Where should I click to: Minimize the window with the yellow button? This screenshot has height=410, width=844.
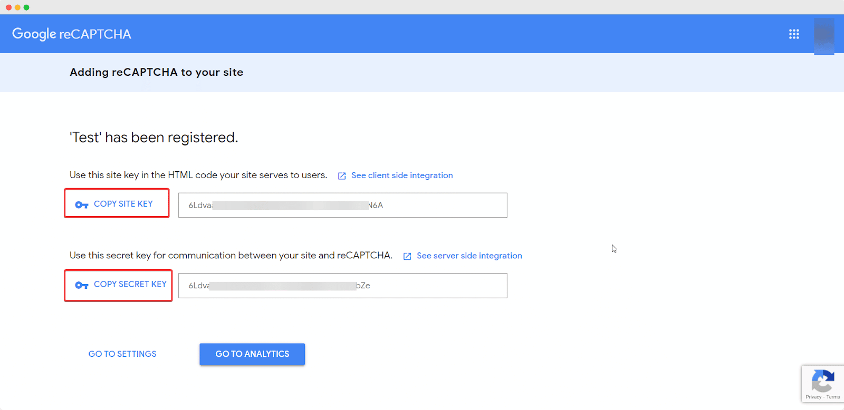17,7
